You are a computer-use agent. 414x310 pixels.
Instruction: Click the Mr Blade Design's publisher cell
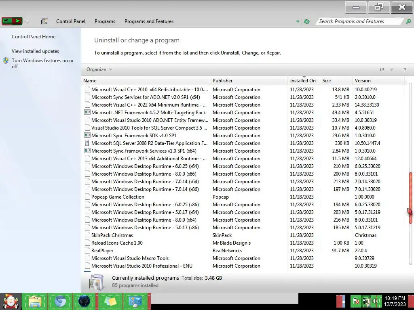coord(232,243)
